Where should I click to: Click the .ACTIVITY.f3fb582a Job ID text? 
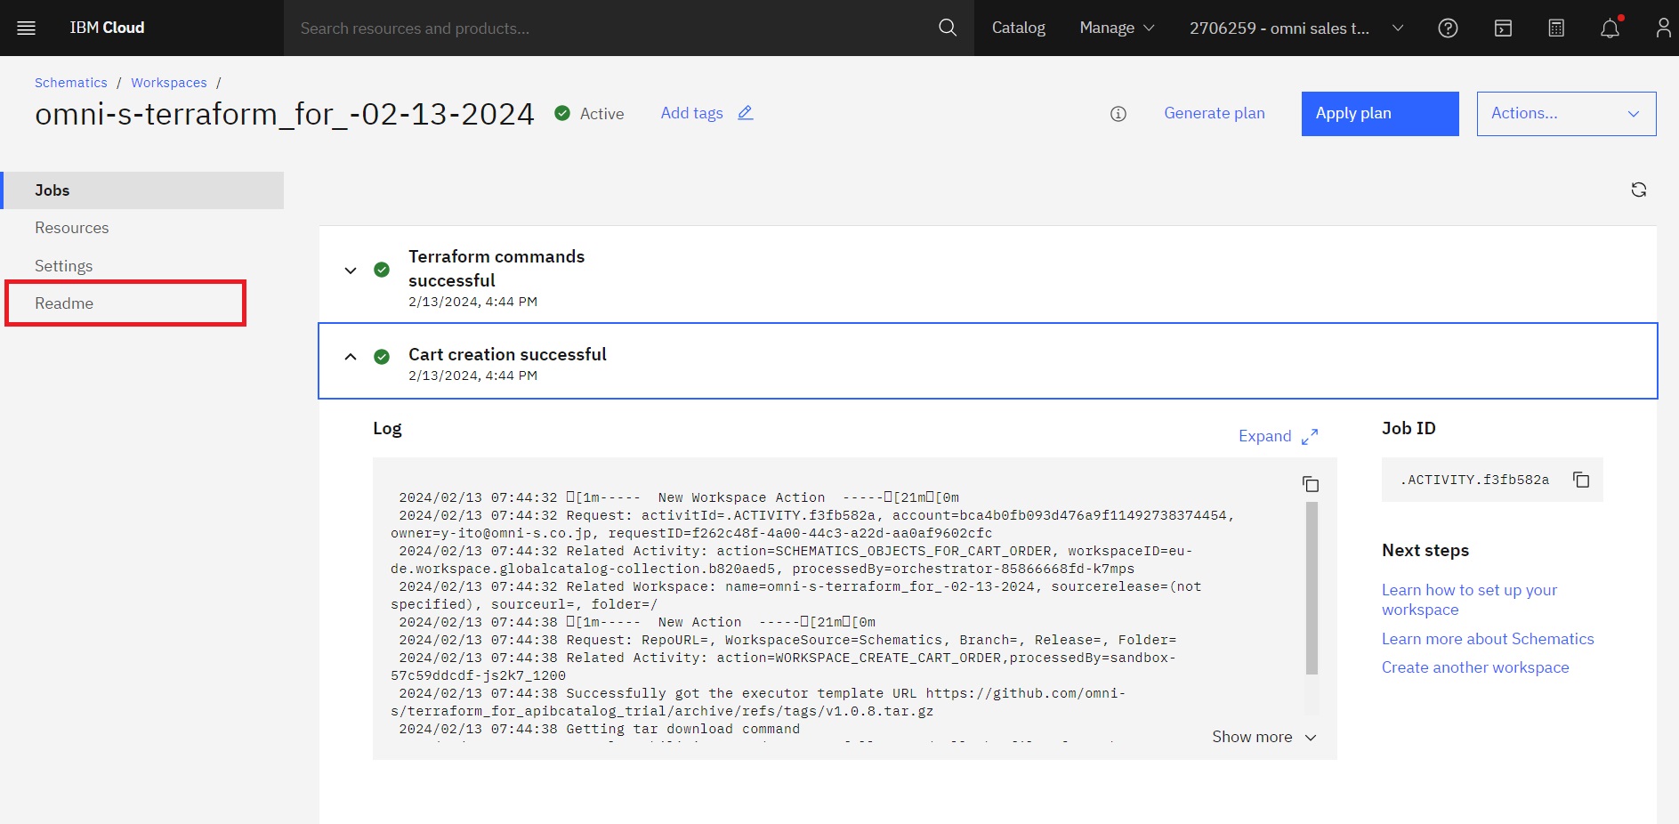coord(1474,480)
